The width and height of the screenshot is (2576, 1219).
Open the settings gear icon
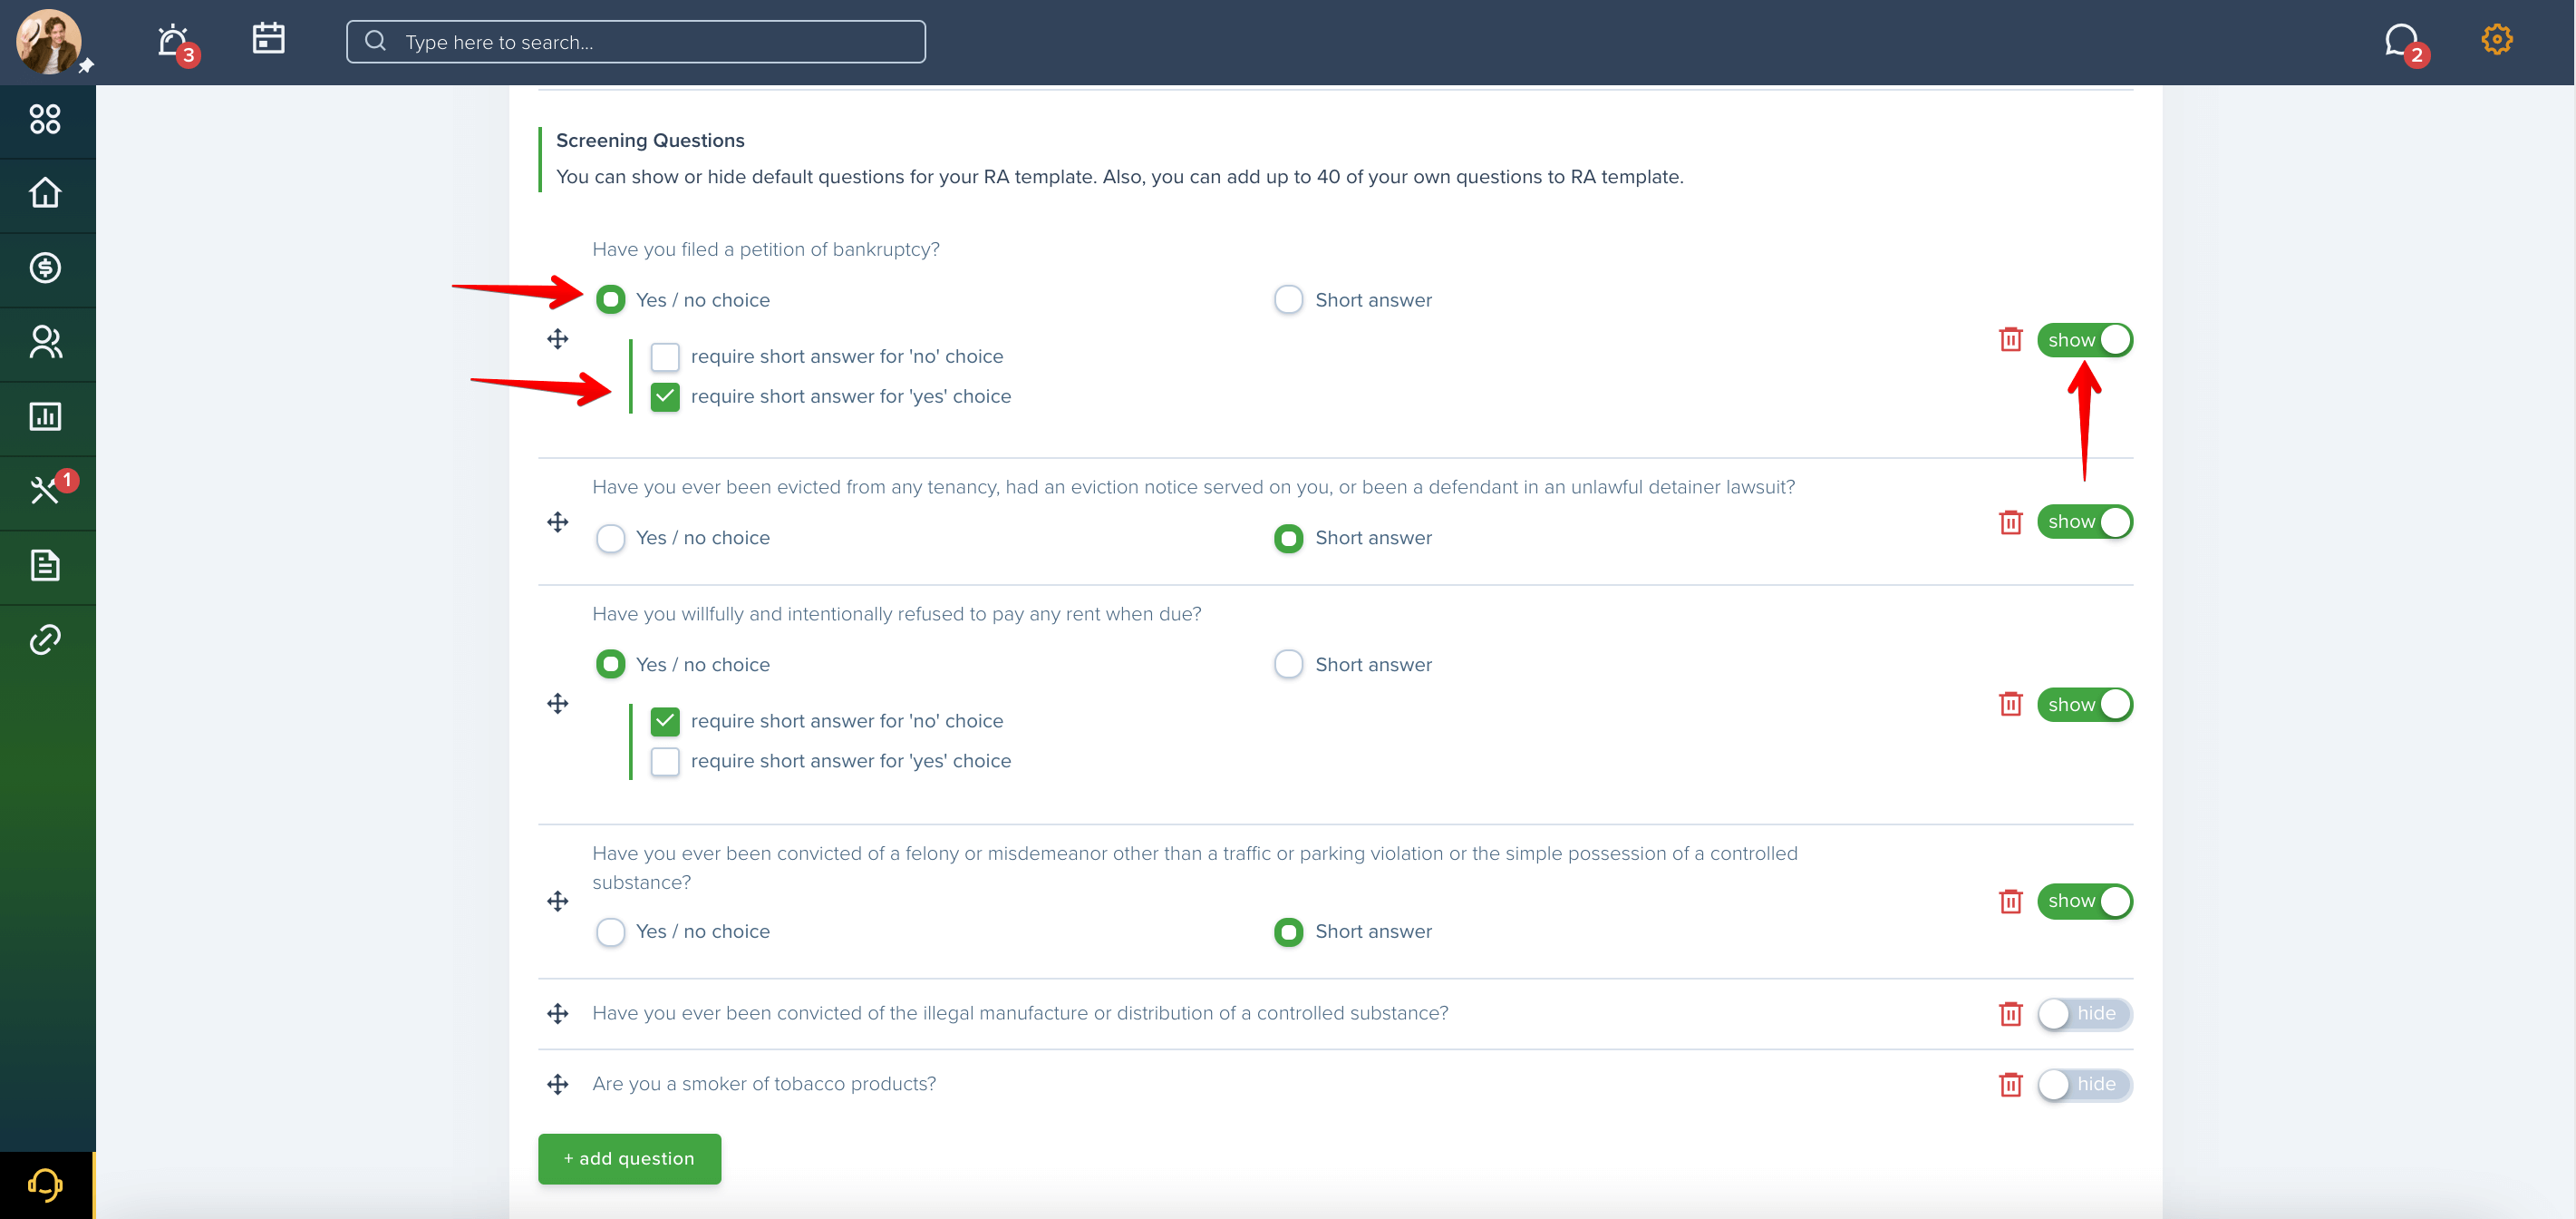(x=2496, y=40)
